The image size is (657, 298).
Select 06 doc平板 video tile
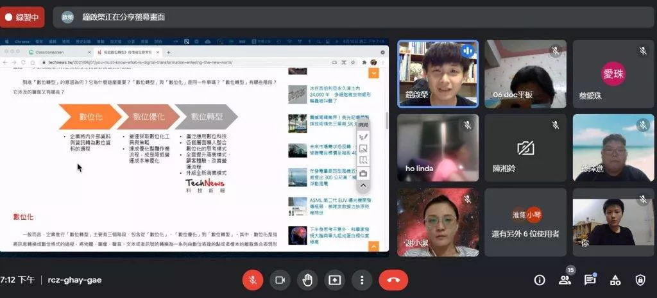525,74
